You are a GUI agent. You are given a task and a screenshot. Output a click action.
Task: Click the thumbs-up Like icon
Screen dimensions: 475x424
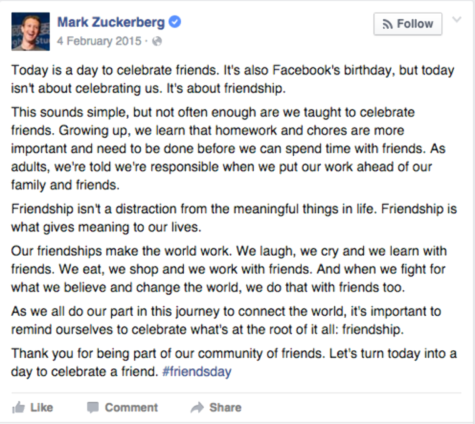[x=19, y=407]
